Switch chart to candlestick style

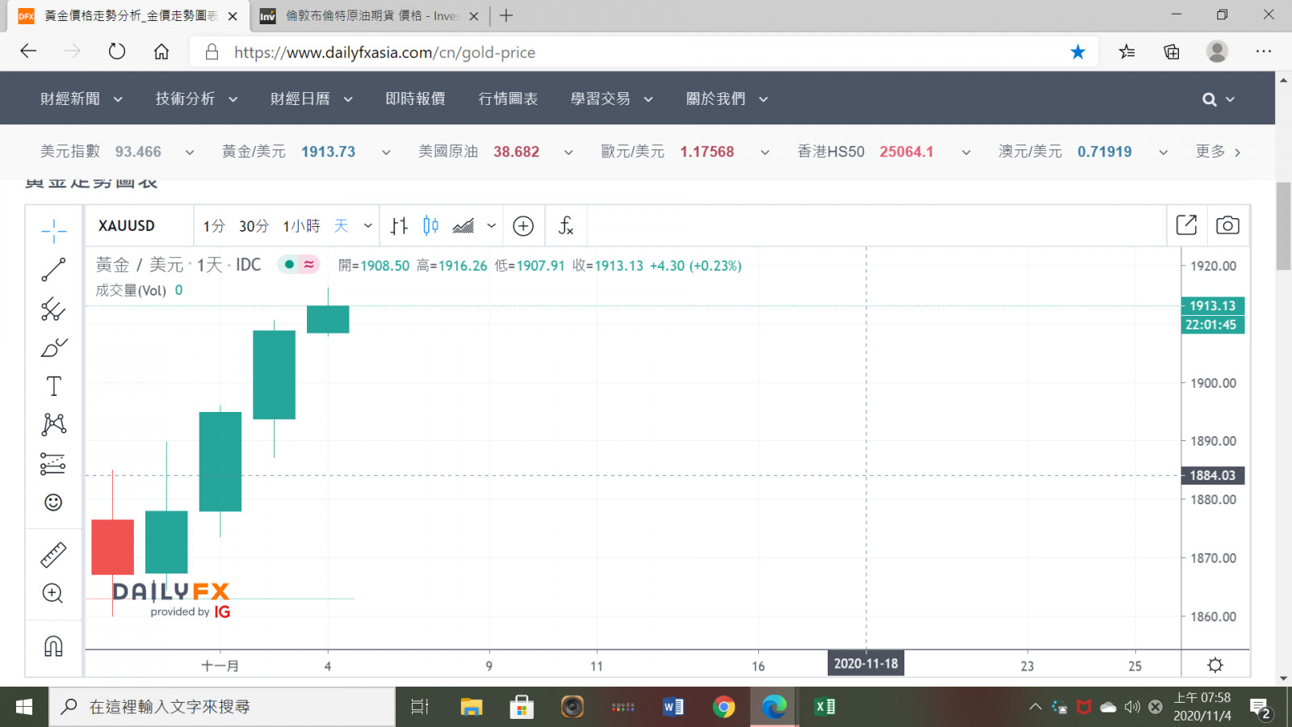(430, 226)
